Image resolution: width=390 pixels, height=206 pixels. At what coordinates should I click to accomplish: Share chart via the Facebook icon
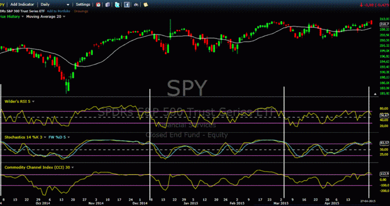(127, 4)
